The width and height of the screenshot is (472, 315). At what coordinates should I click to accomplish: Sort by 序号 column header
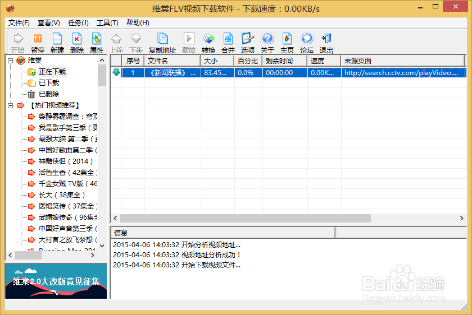133,61
